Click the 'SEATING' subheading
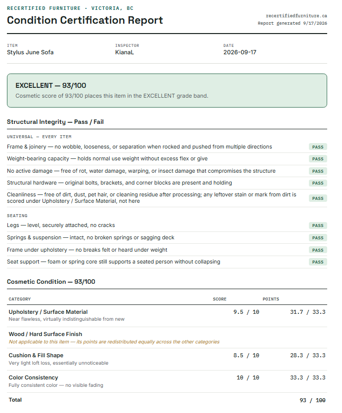 (x=17, y=216)
